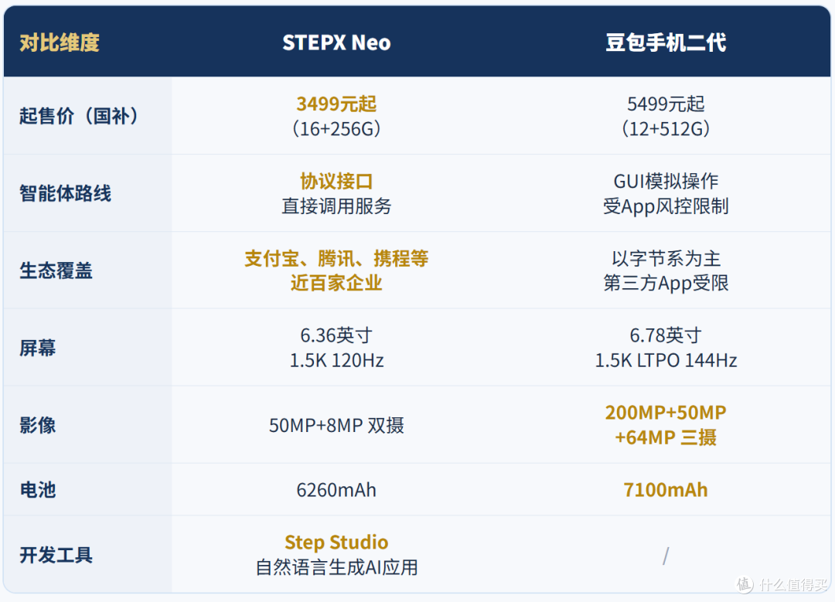Screen dimensions: 835x602
Task: Click the '协议接口' highlighted text
Action: [336, 182]
